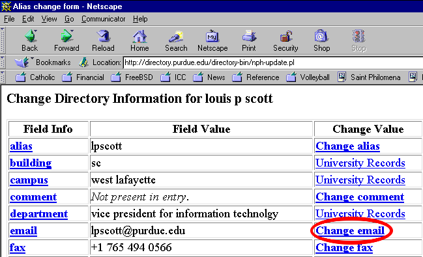Click the Field Info column header
Viewport: 423px width, 257px height.
[x=48, y=129]
